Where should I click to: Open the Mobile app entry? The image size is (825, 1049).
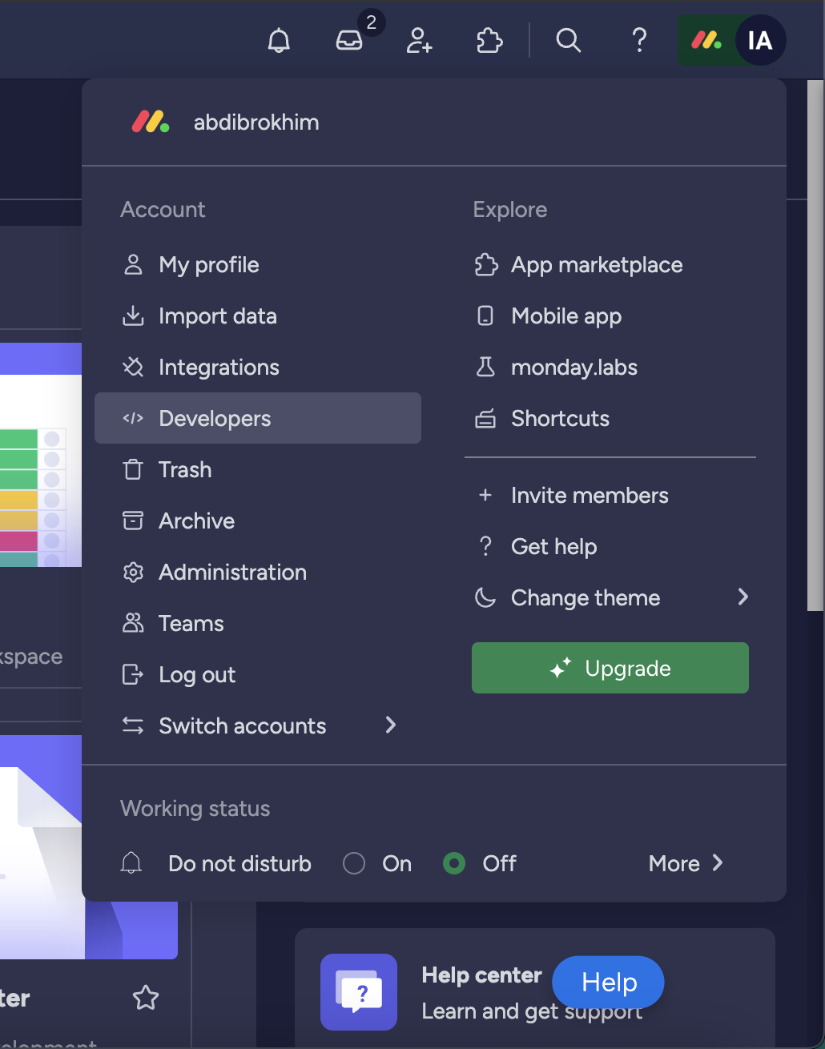[610, 316]
